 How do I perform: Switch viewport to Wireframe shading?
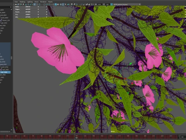coord(53,4)
